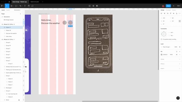182x102 pixels.
Task: Select the Frame tool
Action: point(12,6)
